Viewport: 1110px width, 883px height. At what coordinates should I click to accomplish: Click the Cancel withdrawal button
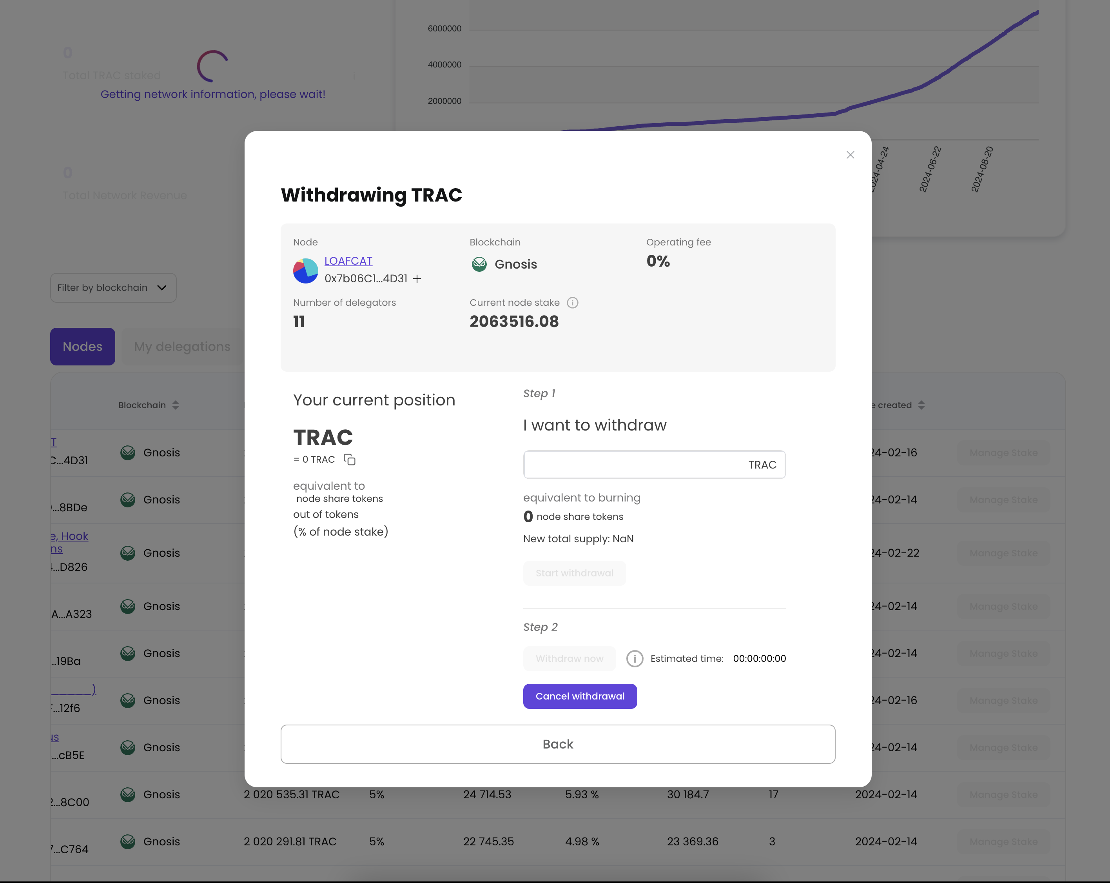pyautogui.click(x=580, y=696)
